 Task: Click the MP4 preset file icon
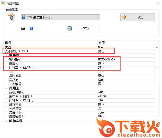[12, 17]
